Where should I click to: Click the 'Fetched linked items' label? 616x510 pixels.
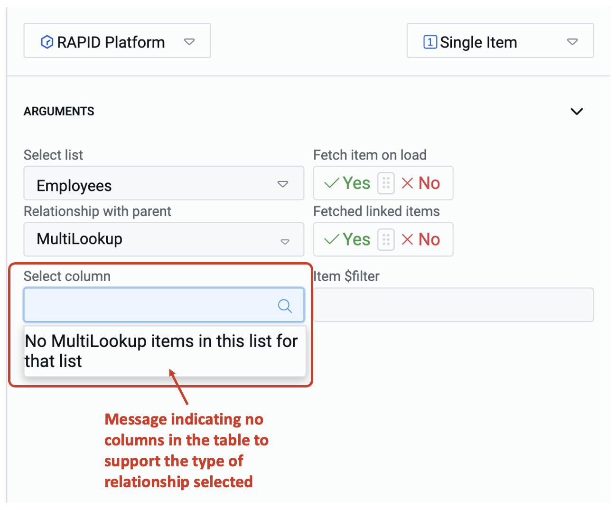376,211
